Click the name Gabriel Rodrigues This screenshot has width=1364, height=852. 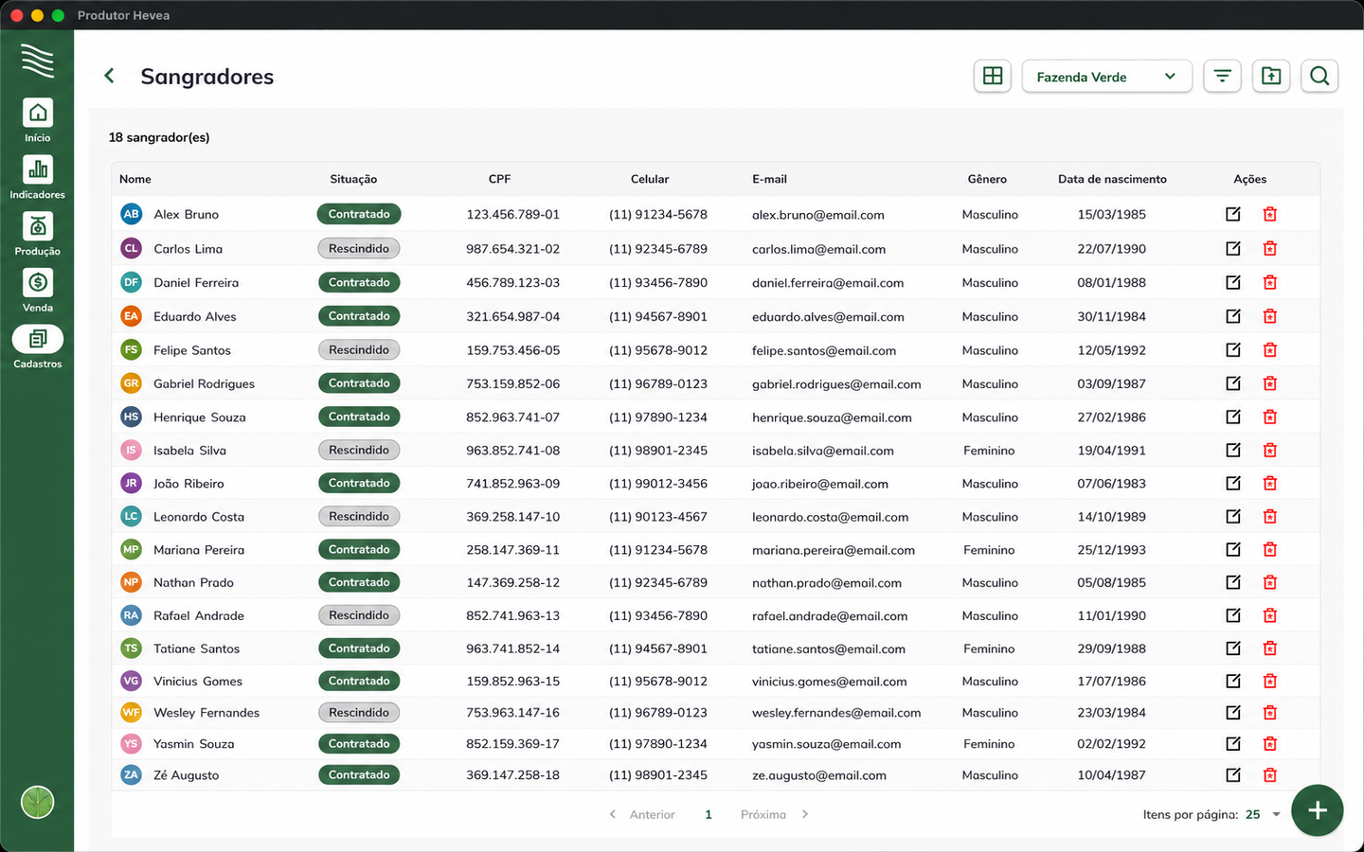(x=204, y=383)
